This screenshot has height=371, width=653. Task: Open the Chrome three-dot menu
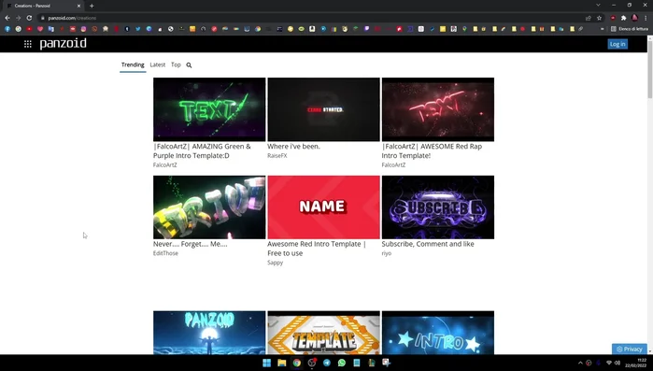[x=646, y=18]
